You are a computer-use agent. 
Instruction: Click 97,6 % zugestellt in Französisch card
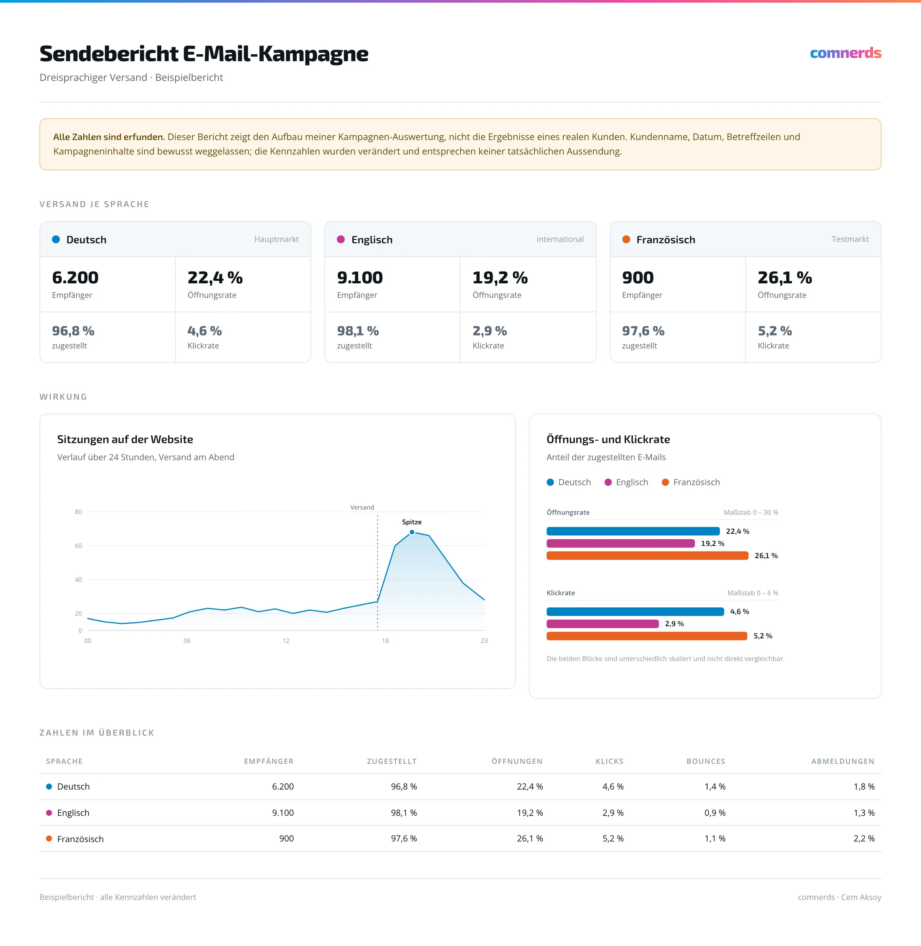coord(643,331)
